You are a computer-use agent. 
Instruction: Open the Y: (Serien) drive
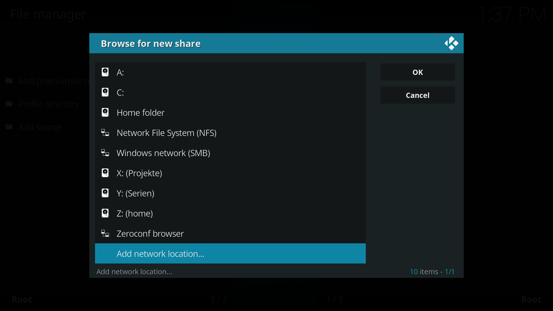coord(230,193)
